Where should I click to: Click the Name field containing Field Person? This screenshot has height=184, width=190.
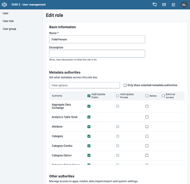tap(97, 39)
